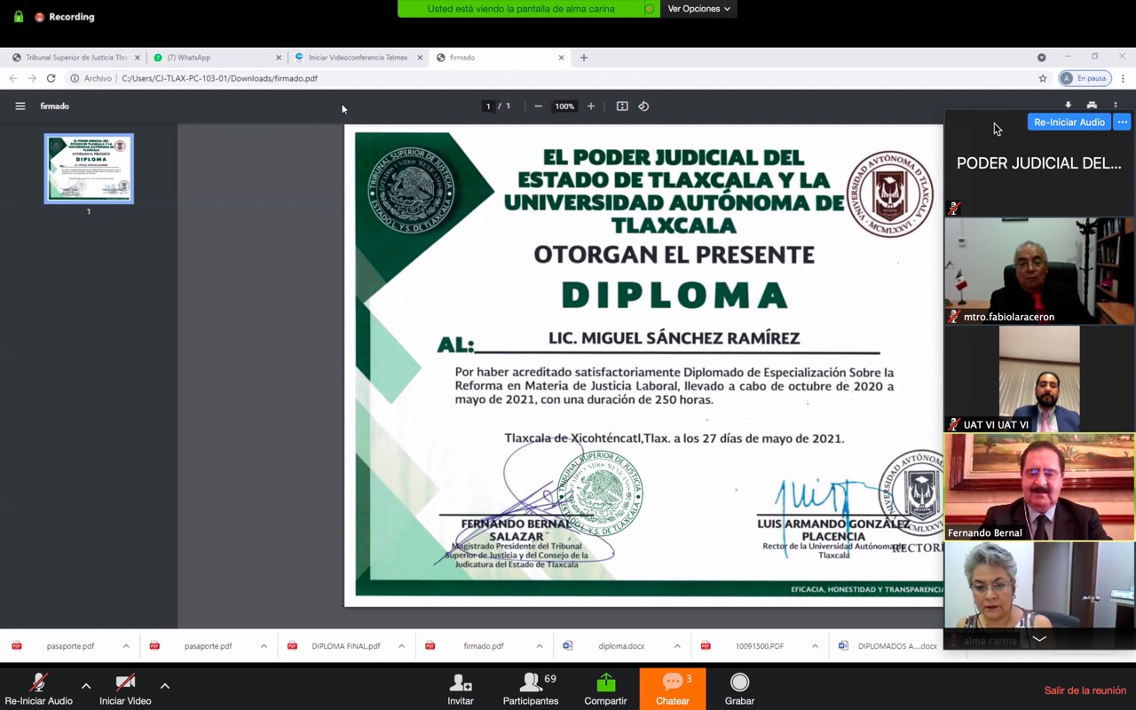Switch to the WhatsApp browser tab
Image resolution: width=1136 pixels, height=710 pixels.
[213, 58]
